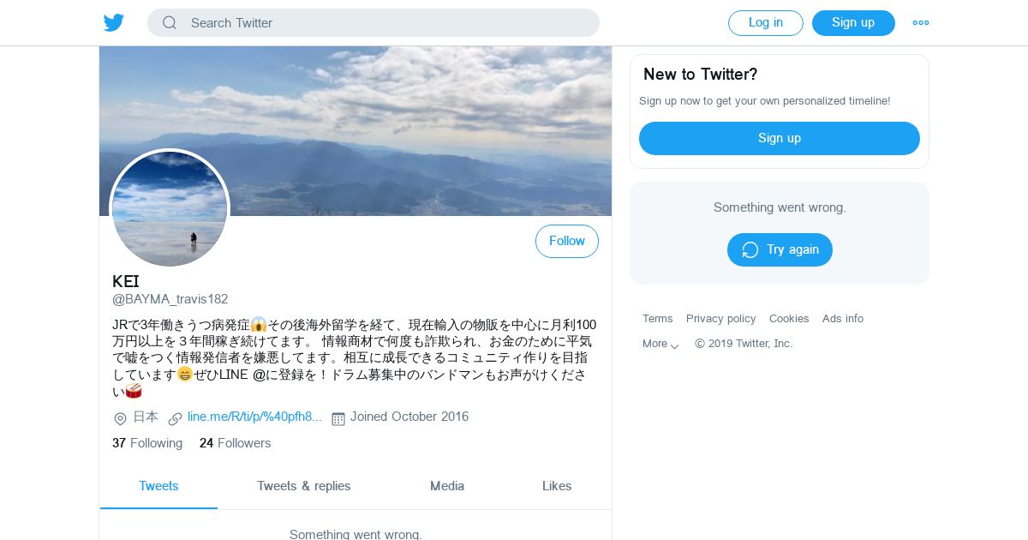
Task: Click the large Sign up button in sidebar
Action: 780,138
